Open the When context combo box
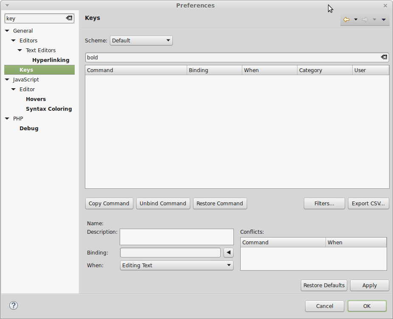Screen dimensions: 393x319 [177, 266]
